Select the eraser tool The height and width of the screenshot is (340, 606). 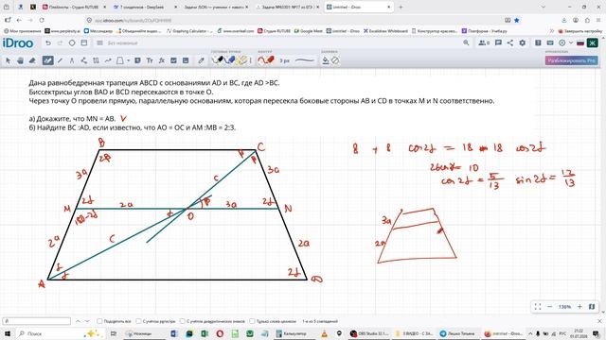click(32, 60)
